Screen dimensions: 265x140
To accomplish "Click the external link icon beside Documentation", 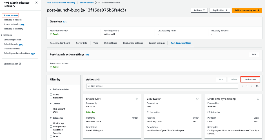I will click(x=20, y=64).
